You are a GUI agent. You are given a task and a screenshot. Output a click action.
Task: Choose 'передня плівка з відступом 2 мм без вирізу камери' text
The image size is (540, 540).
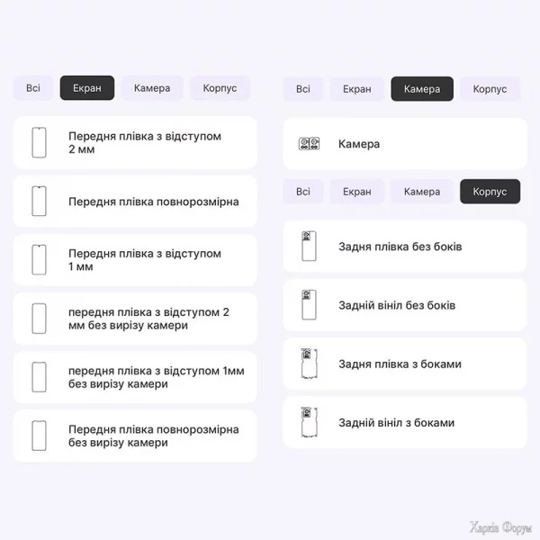pyautogui.click(x=148, y=319)
